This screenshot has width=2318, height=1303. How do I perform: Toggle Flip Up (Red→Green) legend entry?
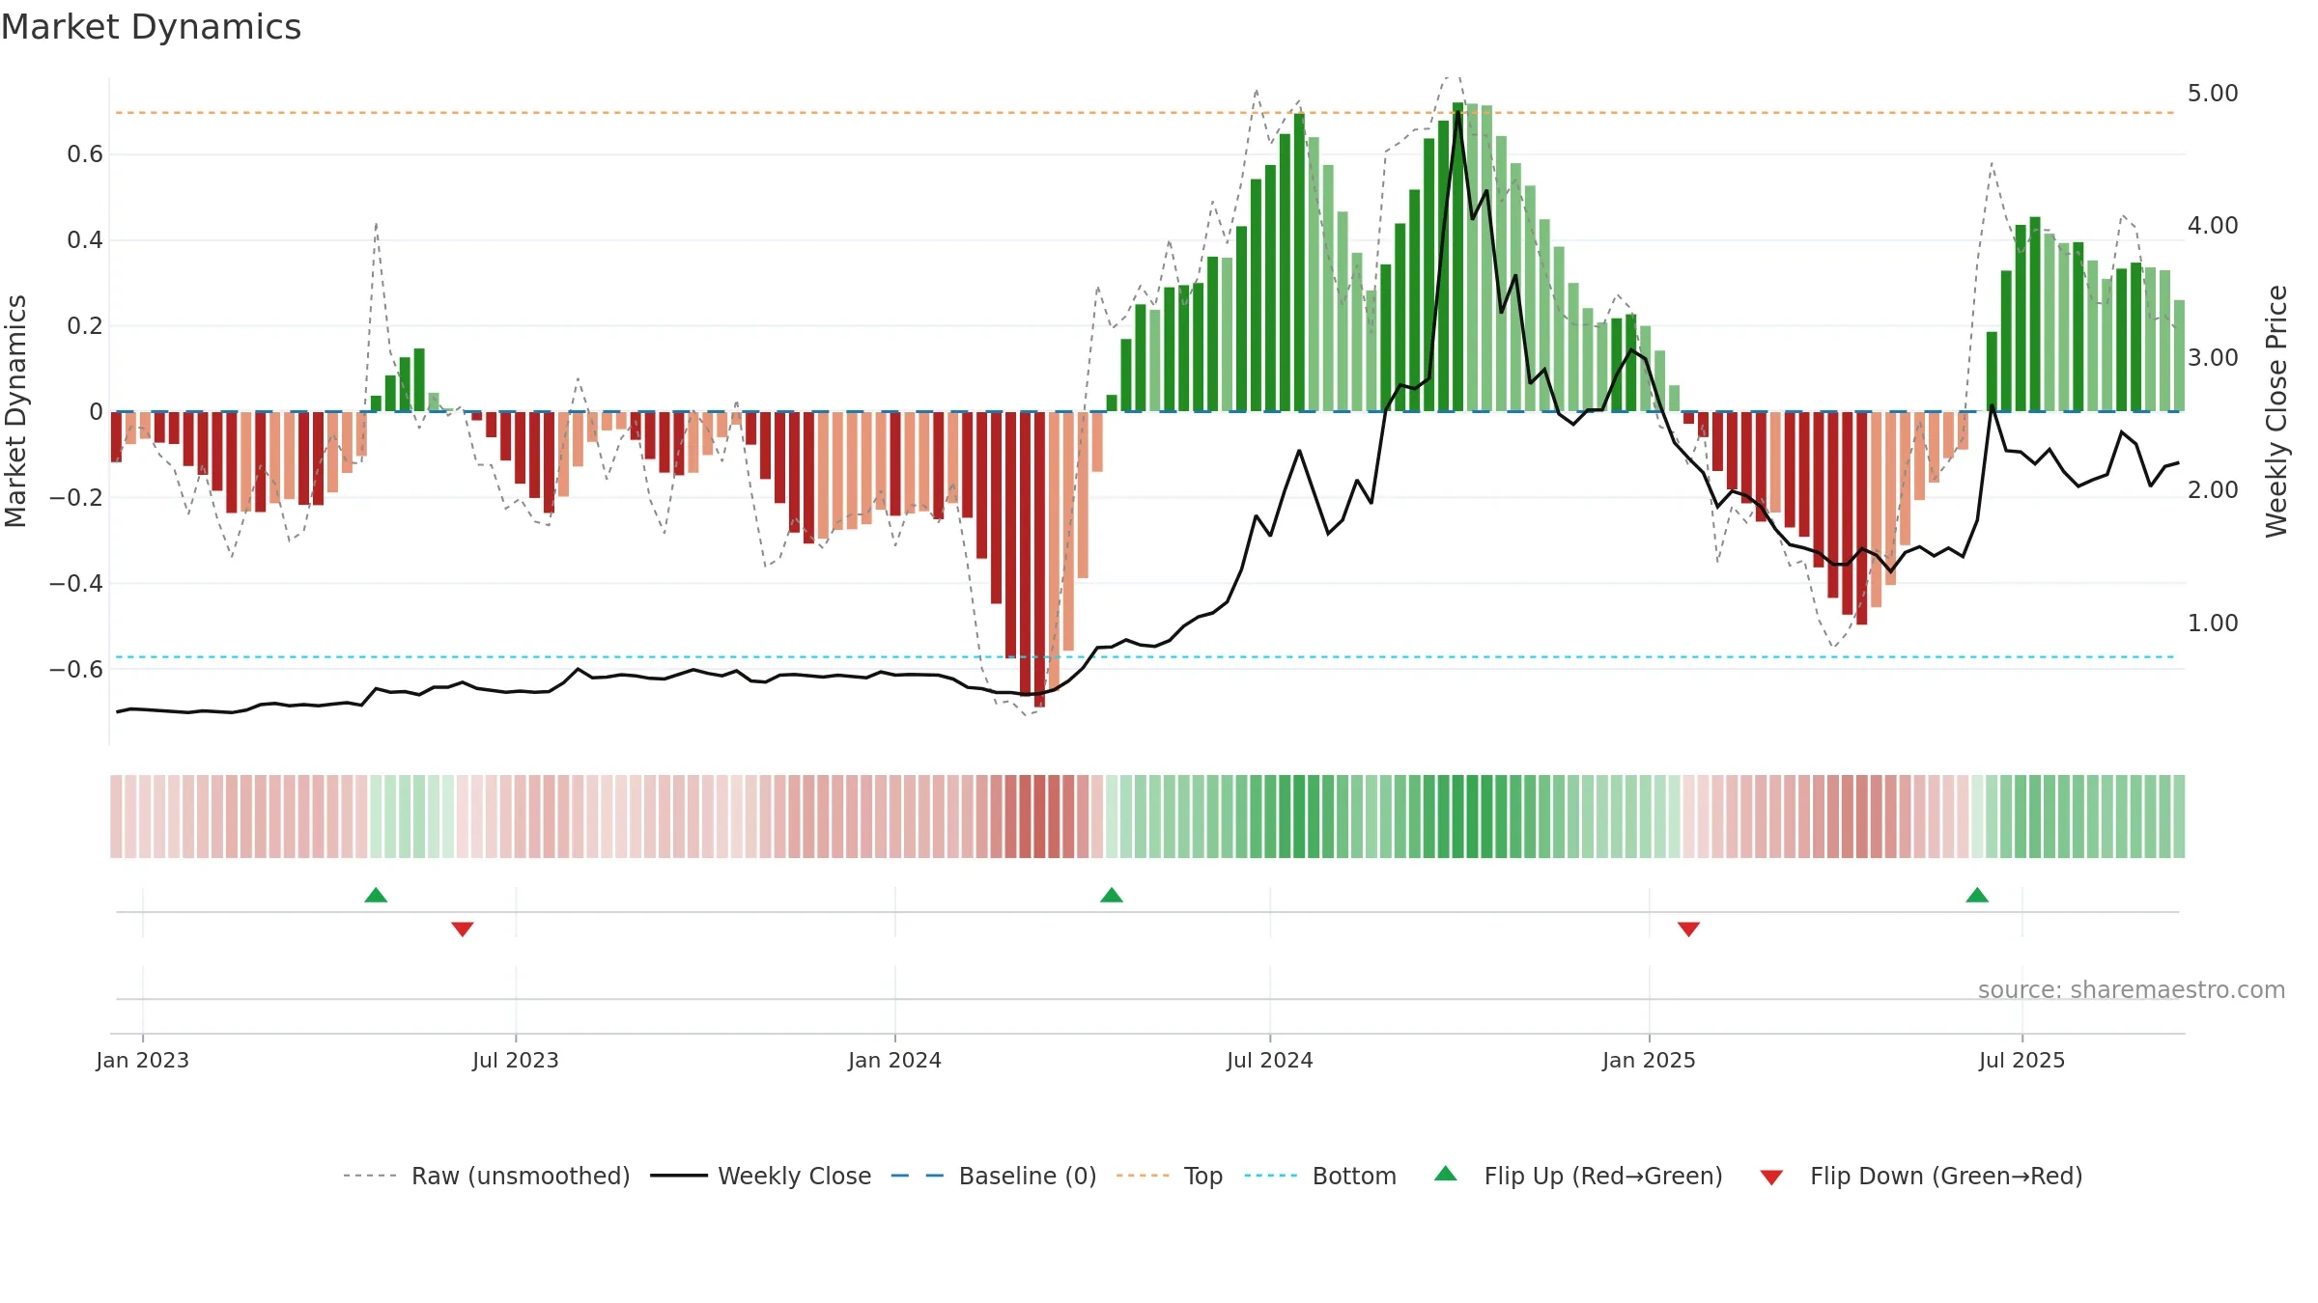1578,1176
